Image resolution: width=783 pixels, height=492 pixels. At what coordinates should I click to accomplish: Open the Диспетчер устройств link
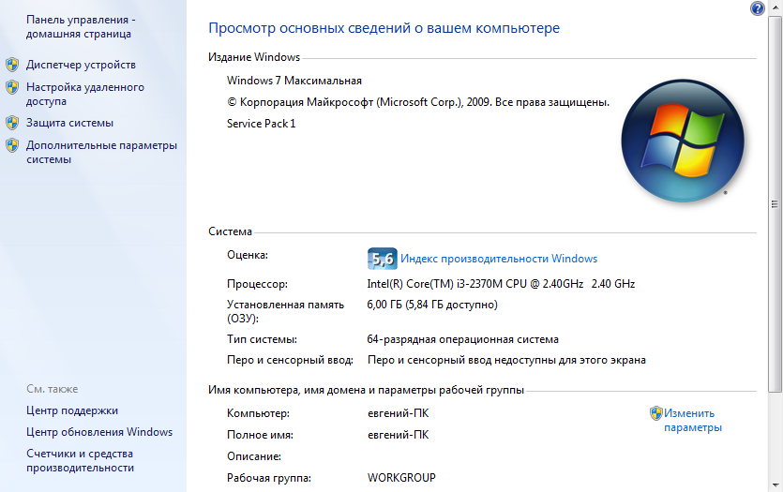[81, 65]
